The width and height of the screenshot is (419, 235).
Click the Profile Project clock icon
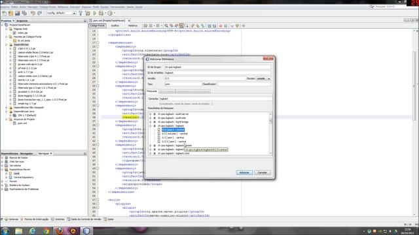[110, 13]
